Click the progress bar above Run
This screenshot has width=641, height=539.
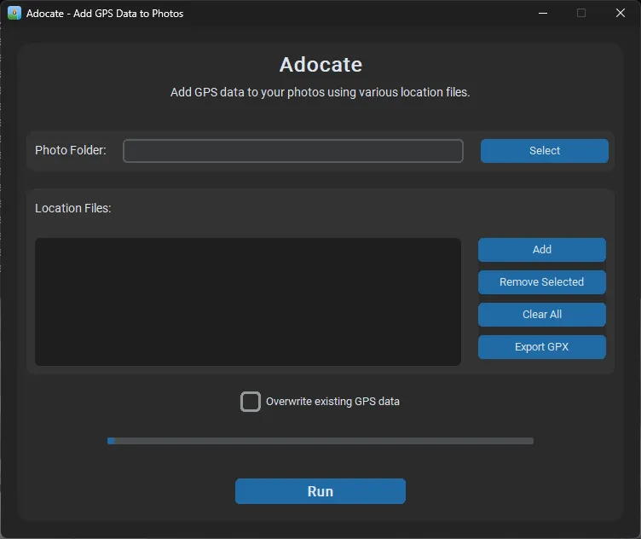click(320, 441)
